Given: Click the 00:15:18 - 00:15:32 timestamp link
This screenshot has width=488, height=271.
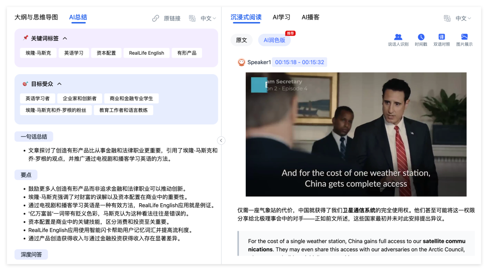Looking at the screenshot, I should tap(300, 62).
